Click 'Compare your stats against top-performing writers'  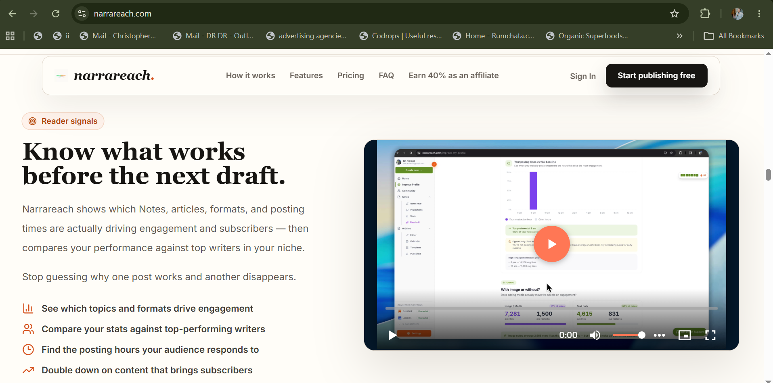(153, 329)
